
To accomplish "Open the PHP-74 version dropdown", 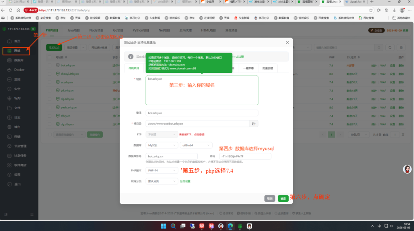I will click(x=162, y=171).
